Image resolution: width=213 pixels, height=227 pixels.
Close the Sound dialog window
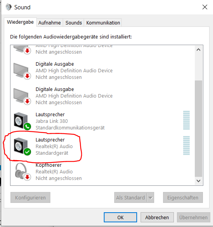pos(204,7)
